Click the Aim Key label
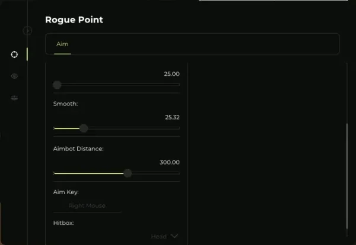356x245 pixels. pos(66,193)
